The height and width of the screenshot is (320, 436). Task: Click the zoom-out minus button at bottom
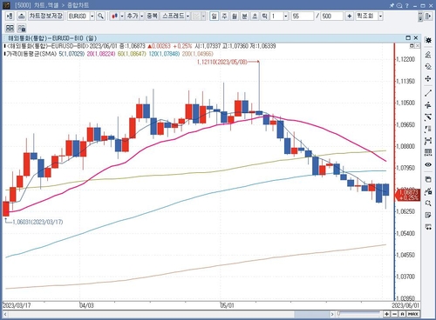(x=394, y=314)
